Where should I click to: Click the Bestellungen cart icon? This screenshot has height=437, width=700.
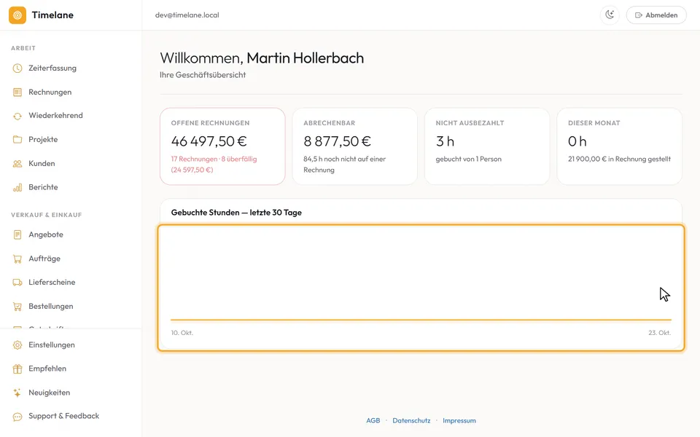coord(17,307)
